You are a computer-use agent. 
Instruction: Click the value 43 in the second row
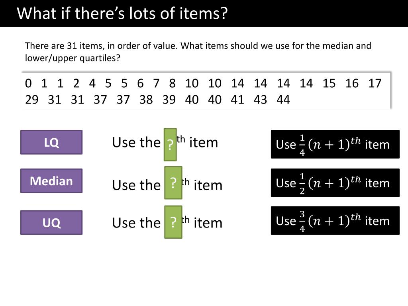click(x=260, y=100)
